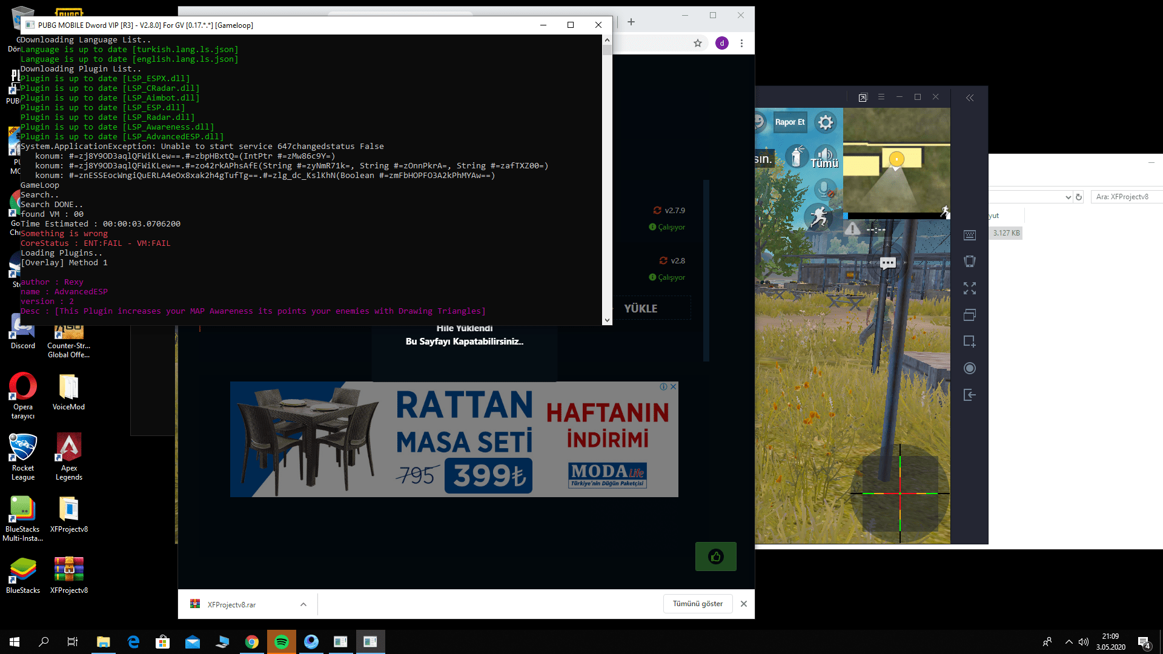Open the Discord desktop shortcut
Image resolution: width=1163 pixels, height=654 pixels.
click(23, 332)
